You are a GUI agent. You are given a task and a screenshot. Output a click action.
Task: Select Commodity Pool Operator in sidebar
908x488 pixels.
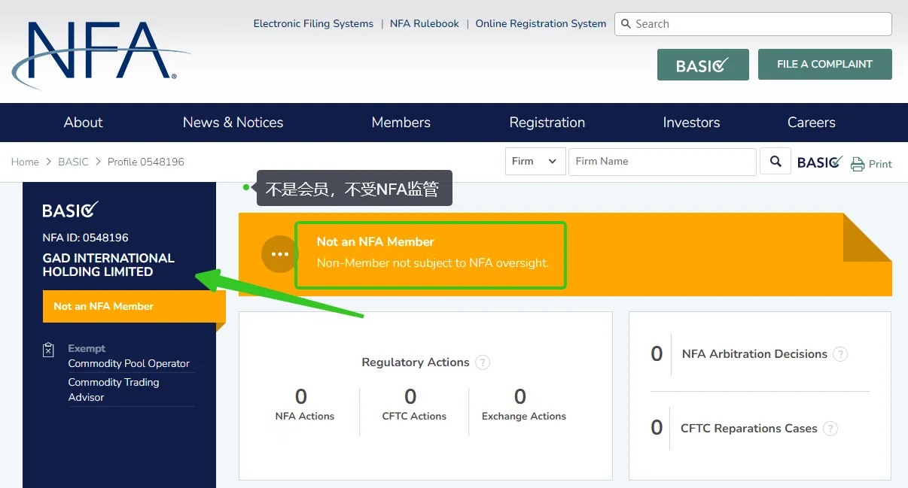[x=129, y=363]
